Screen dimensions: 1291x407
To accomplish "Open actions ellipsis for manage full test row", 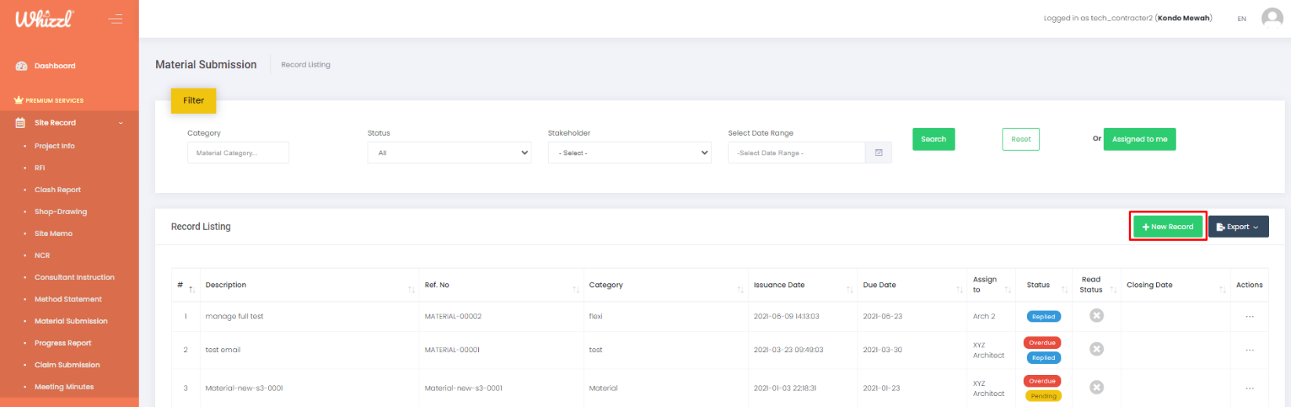I will (x=1249, y=317).
